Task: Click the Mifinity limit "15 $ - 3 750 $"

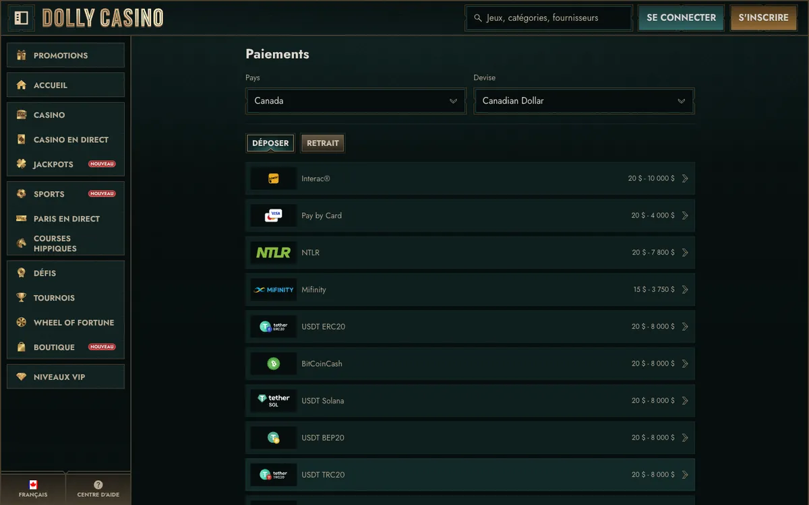Action: 654,290
